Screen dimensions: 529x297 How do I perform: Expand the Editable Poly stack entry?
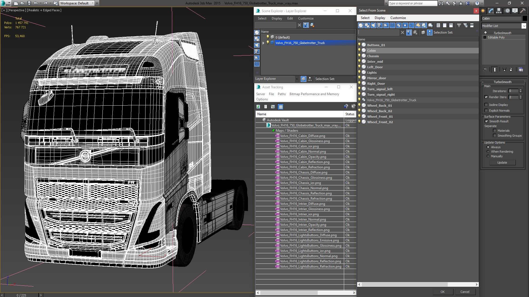485,37
